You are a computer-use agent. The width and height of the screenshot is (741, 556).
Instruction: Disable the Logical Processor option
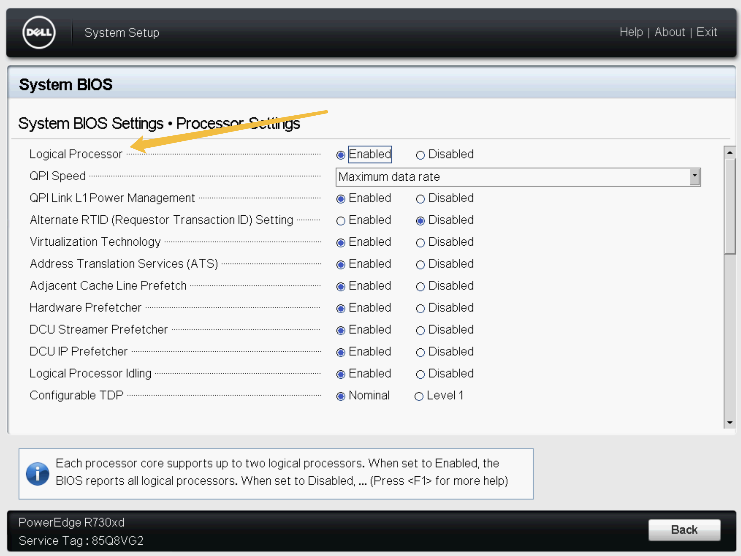coord(420,155)
